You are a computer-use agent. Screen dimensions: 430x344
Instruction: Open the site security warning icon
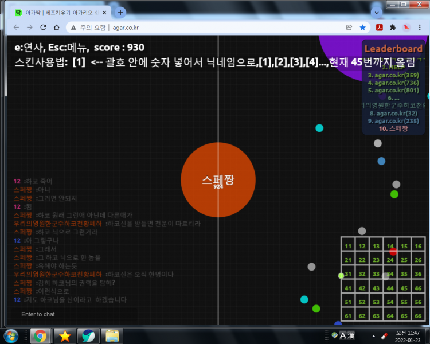[73, 28]
